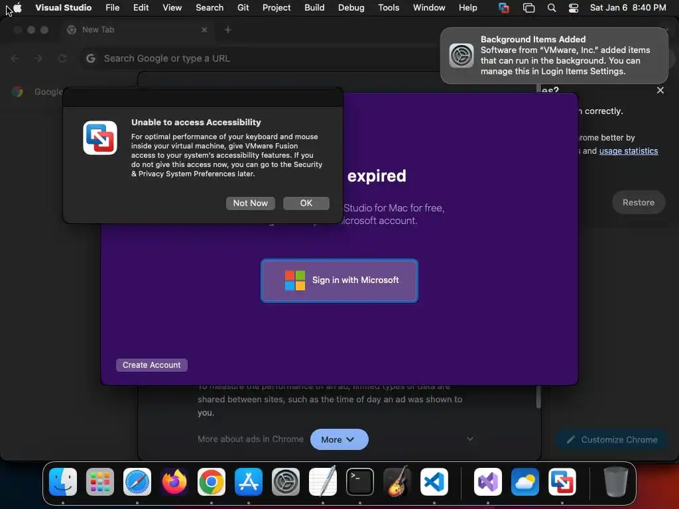
Task: Launch Safari from the Dock
Action: [137, 482]
